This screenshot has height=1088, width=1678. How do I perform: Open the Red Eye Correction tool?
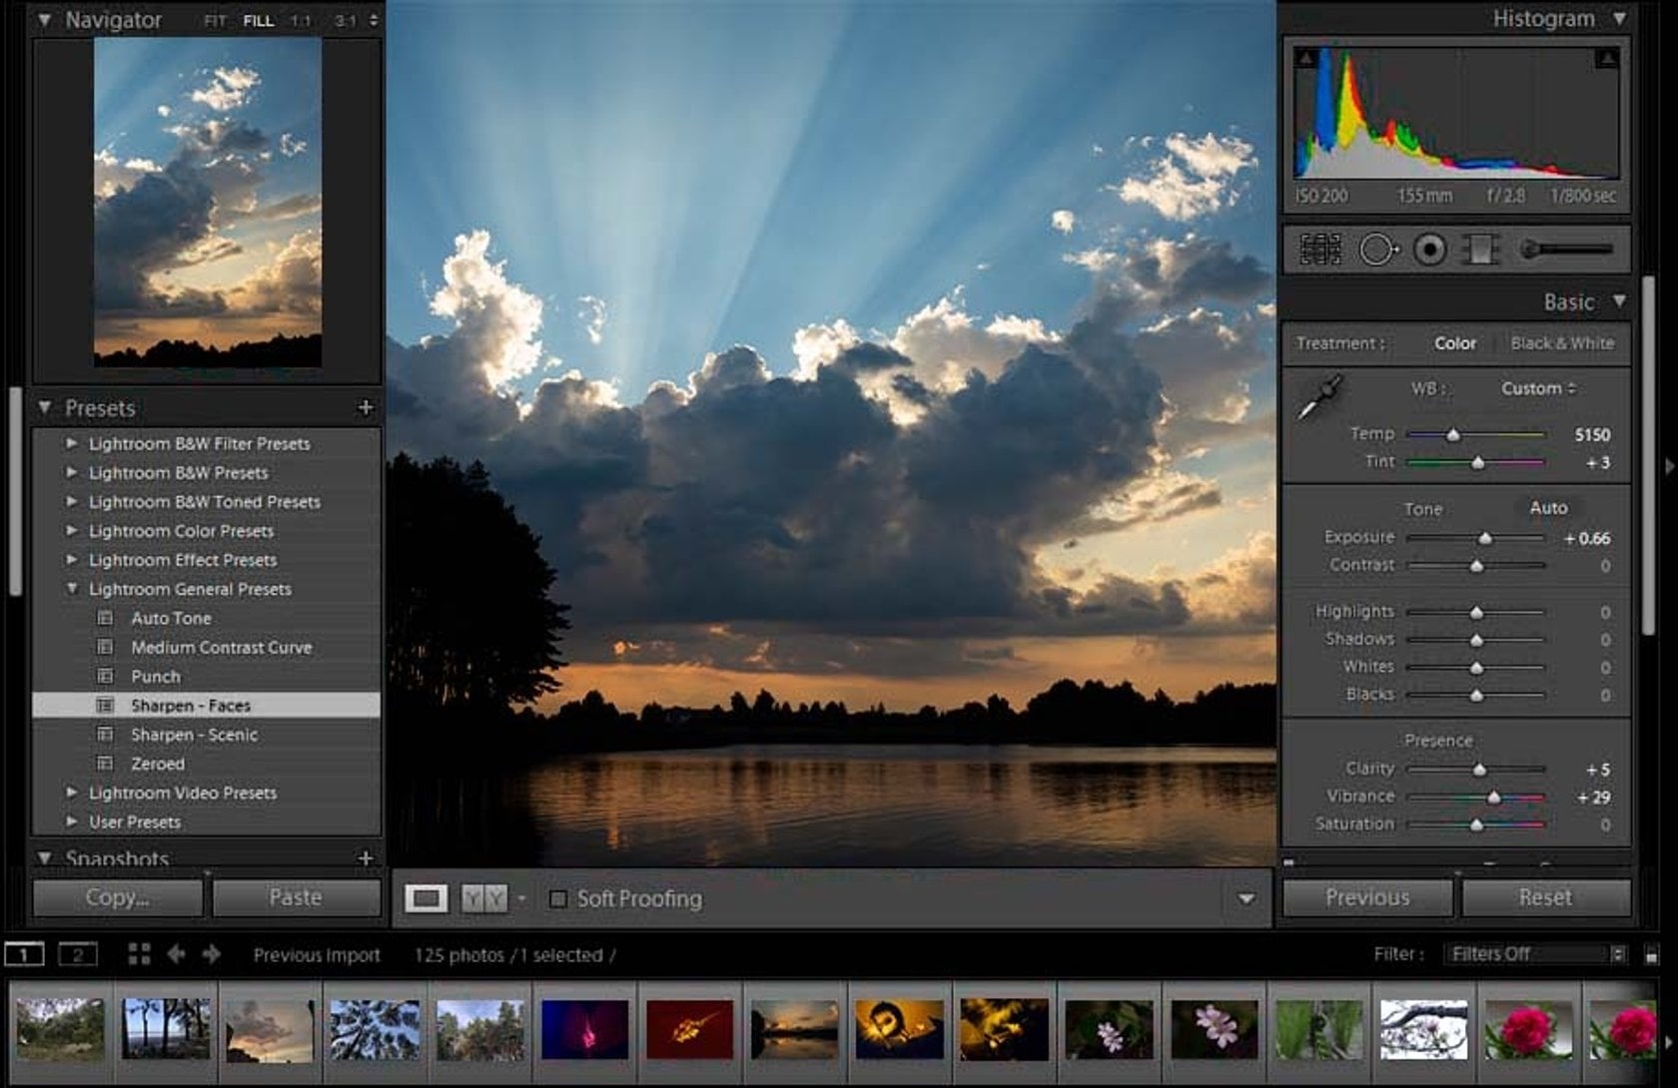[1430, 248]
